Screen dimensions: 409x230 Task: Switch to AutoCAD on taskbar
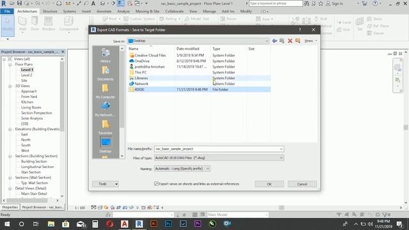(x=125, y=224)
